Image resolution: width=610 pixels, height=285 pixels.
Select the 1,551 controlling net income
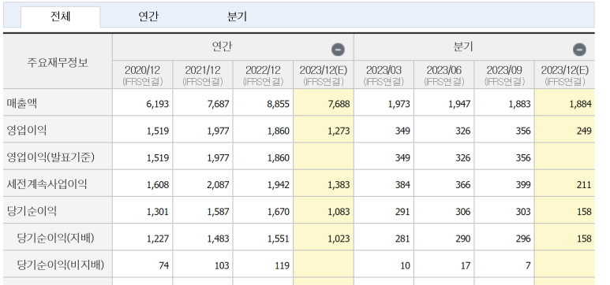tap(279, 239)
